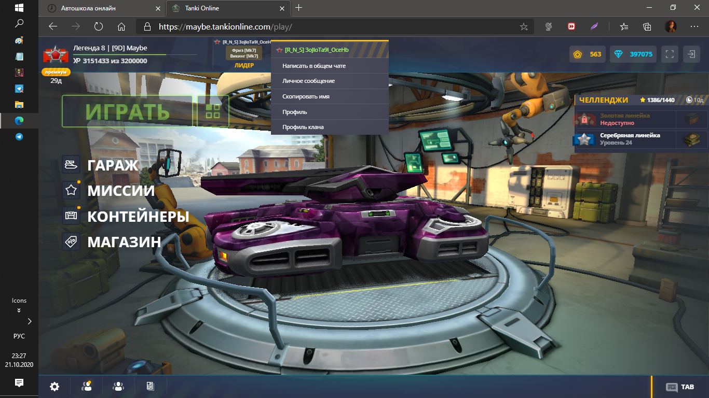The height and width of the screenshot is (398, 709).
Task: Open the browser Favorites list
Action: pos(624,26)
